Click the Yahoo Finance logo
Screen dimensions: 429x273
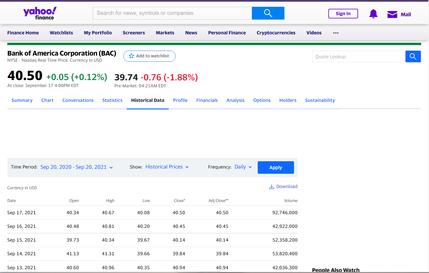point(40,13)
